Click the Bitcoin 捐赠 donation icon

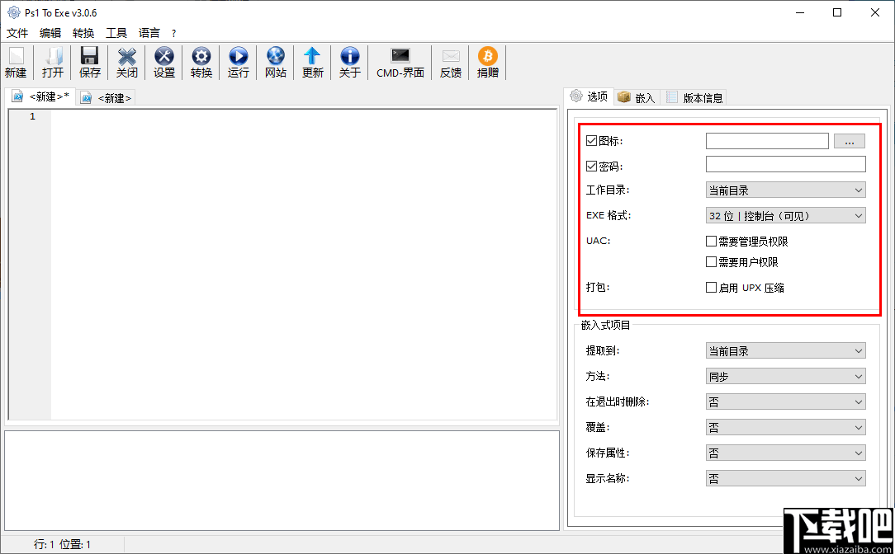pos(487,62)
